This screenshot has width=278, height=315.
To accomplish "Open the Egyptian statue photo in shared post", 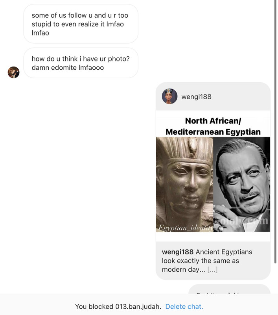I will [184, 184].
